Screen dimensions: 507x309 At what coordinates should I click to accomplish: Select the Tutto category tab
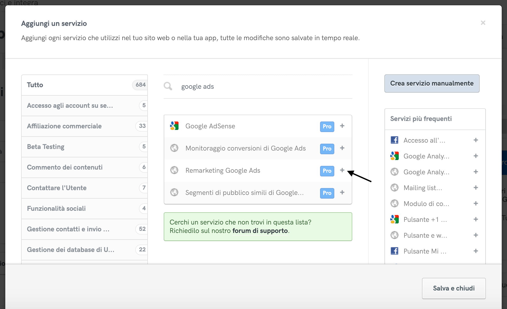pos(35,85)
